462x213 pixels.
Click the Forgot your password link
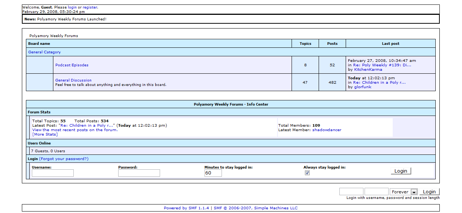pos(64,159)
